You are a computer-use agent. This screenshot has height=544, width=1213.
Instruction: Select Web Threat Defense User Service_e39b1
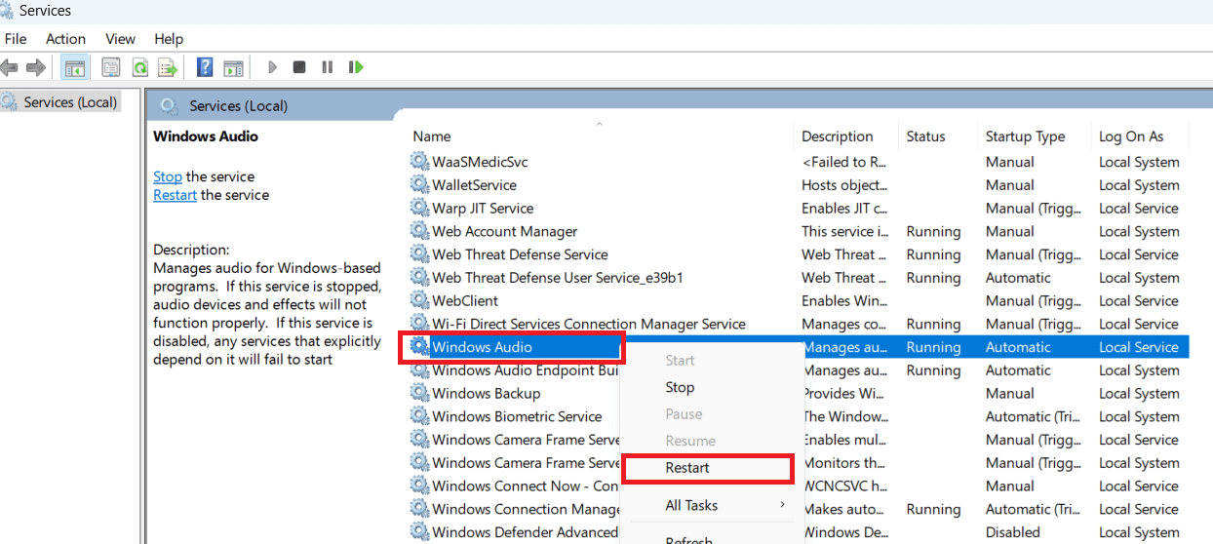557,278
